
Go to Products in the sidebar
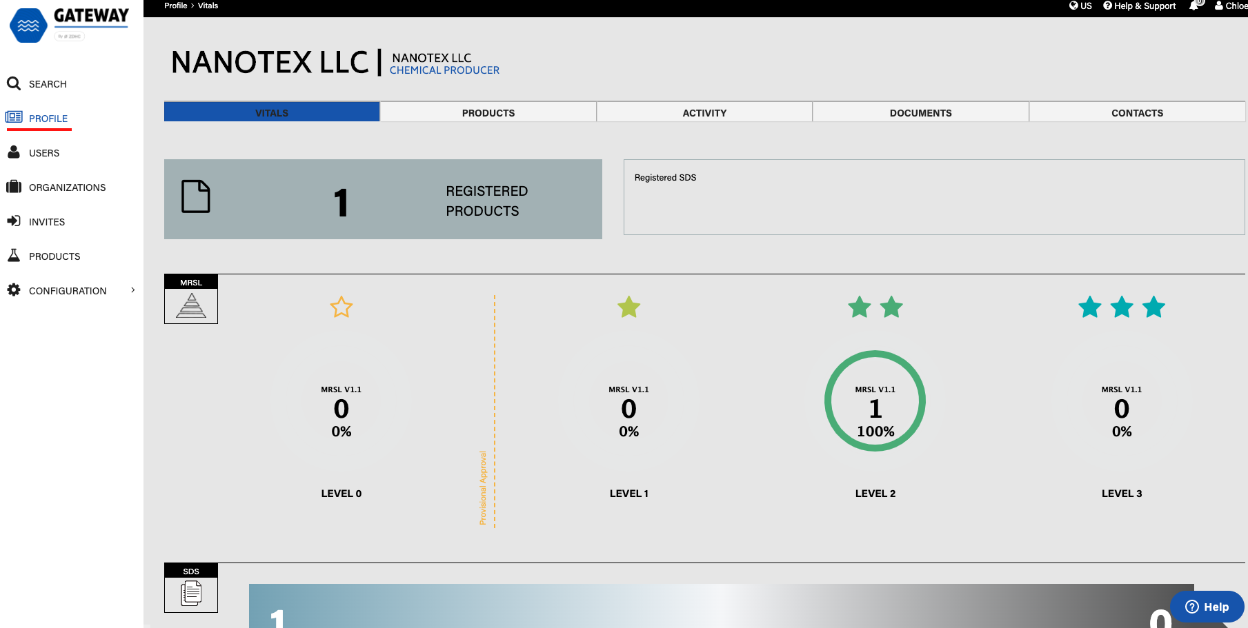55,256
